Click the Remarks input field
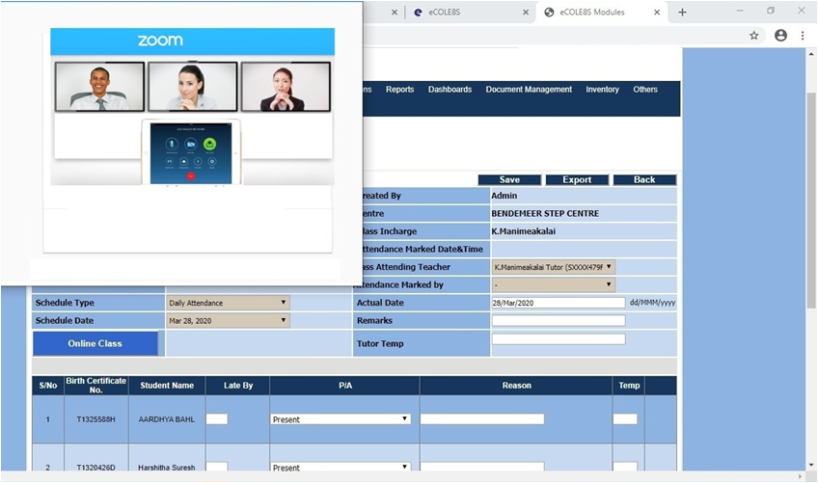The image size is (818, 483). point(559,320)
